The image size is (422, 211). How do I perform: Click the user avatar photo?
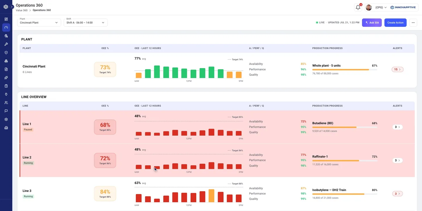pos(369,8)
